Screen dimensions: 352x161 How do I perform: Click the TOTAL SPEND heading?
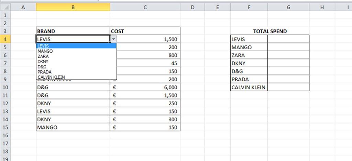click(270, 31)
